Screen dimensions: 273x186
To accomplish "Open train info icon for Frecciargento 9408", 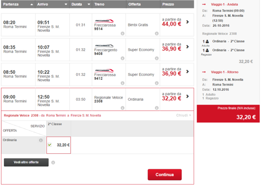I will 122,58.
